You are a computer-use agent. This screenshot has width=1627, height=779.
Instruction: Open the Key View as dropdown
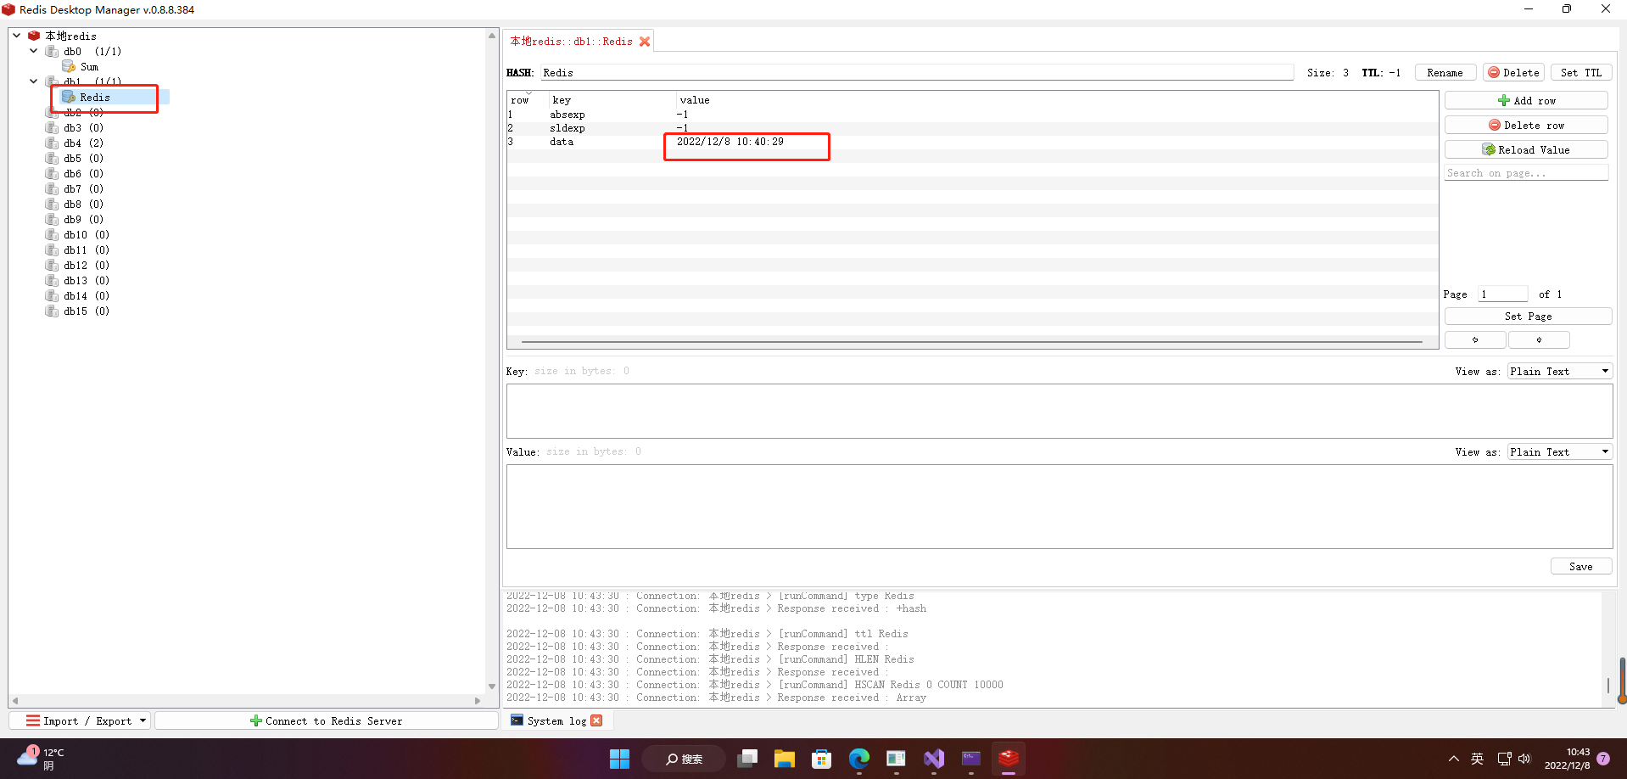(x=1559, y=372)
